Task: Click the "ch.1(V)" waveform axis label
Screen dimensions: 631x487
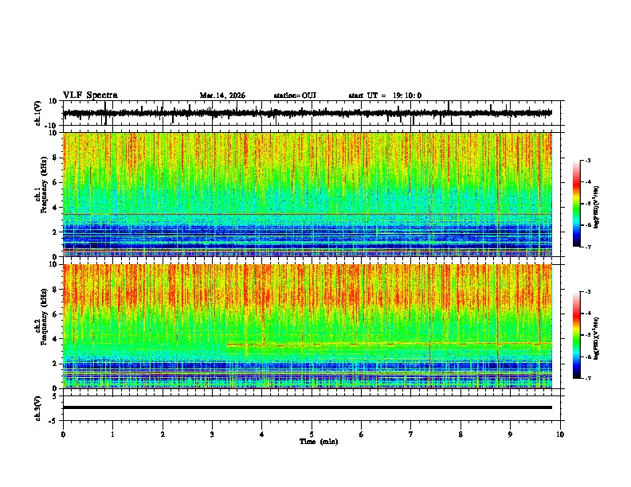Action: [x=38, y=113]
